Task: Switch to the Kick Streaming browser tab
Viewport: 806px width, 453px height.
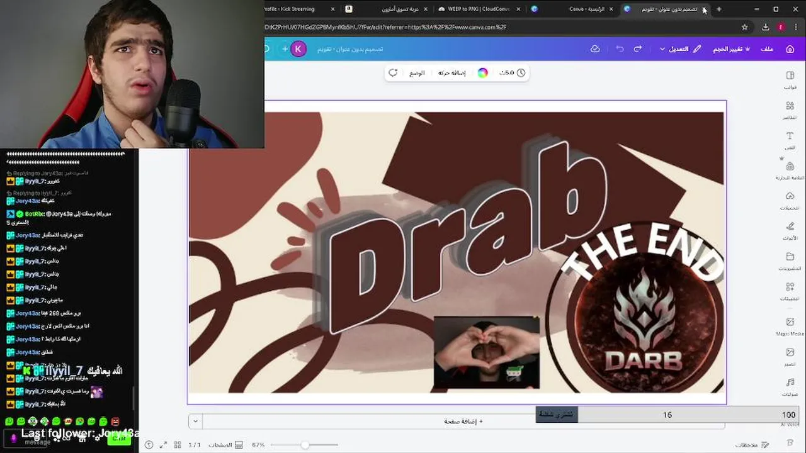Action: (x=290, y=9)
